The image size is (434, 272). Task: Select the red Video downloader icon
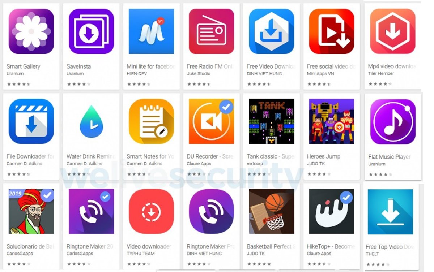click(151, 211)
